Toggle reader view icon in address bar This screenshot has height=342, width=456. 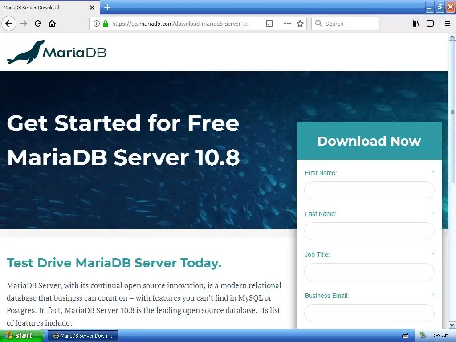(269, 24)
